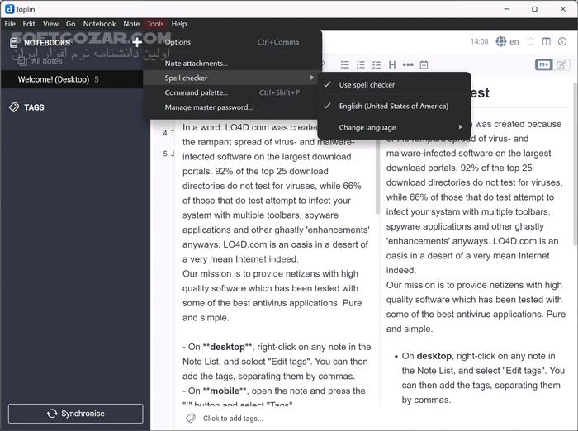578x431 pixels.
Task: Apply heading formatting with H icon
Action: (392, 65)
